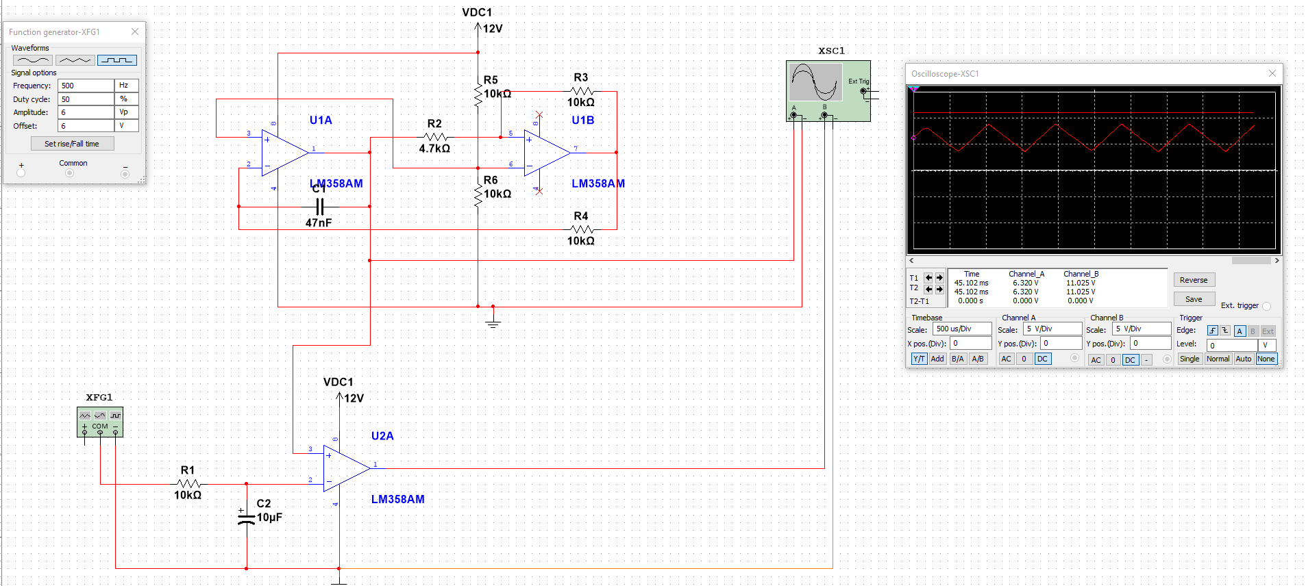Image resolution: width=1306 pixels, height=586 pixels.
Task: Select Auto trigger mode
Action: (x=1243, y=359)
